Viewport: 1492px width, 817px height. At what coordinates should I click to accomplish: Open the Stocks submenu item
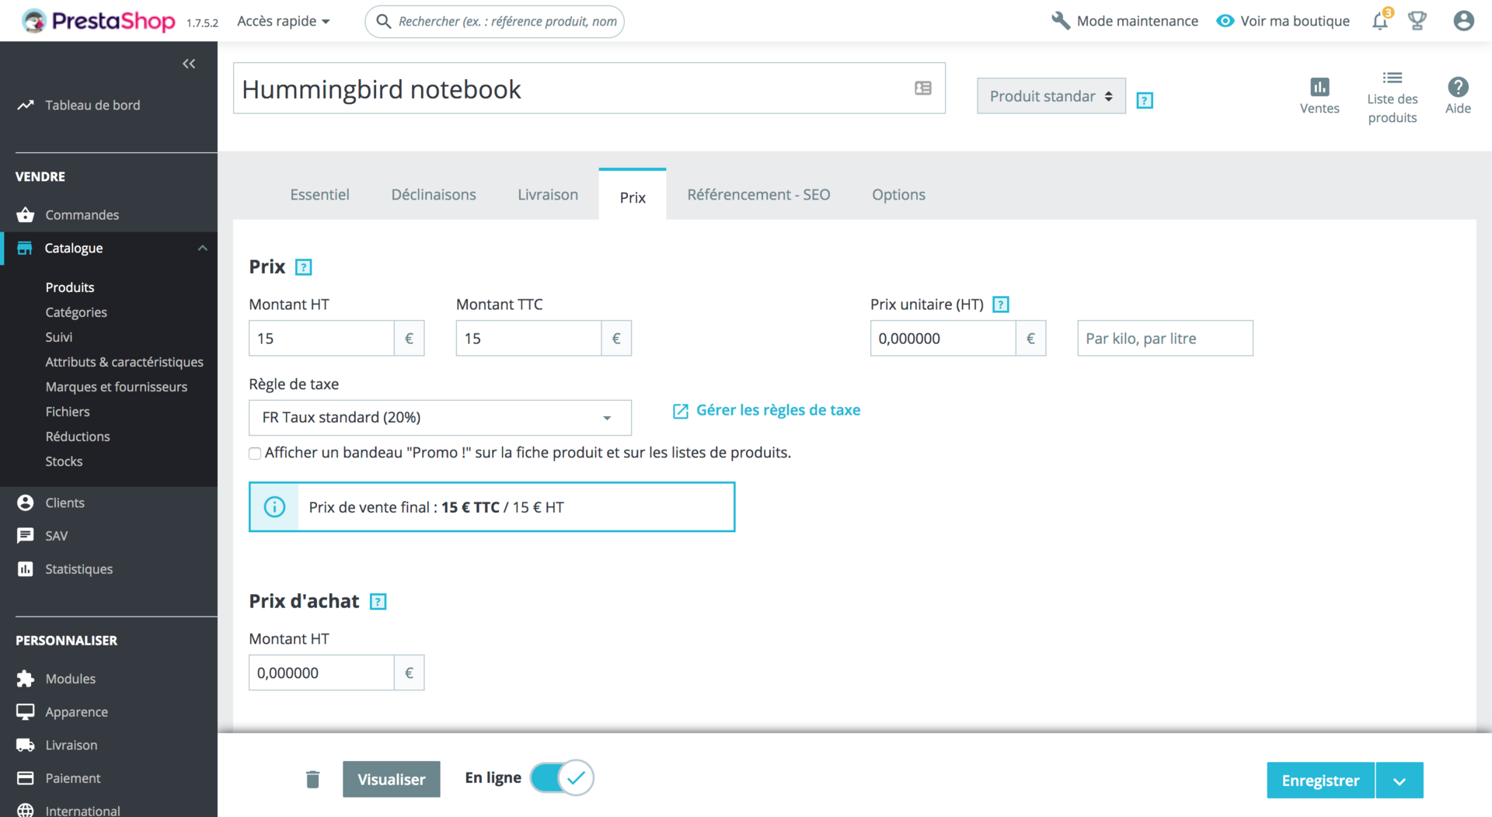64,461
